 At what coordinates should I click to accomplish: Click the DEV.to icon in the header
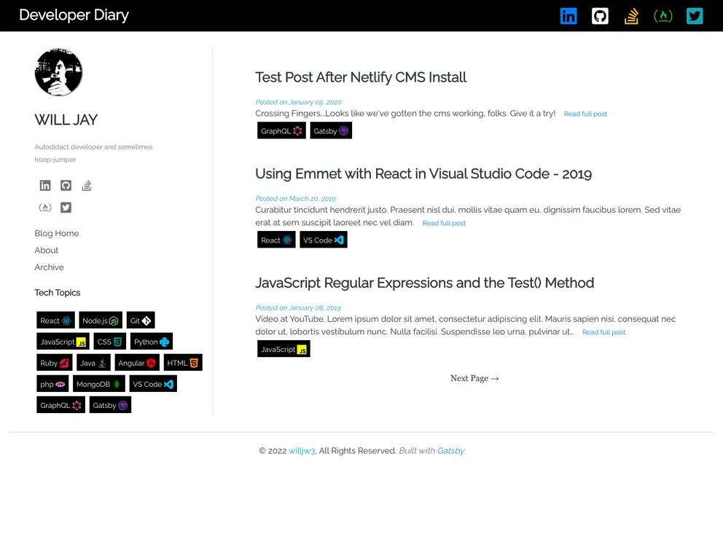[662, 15]
